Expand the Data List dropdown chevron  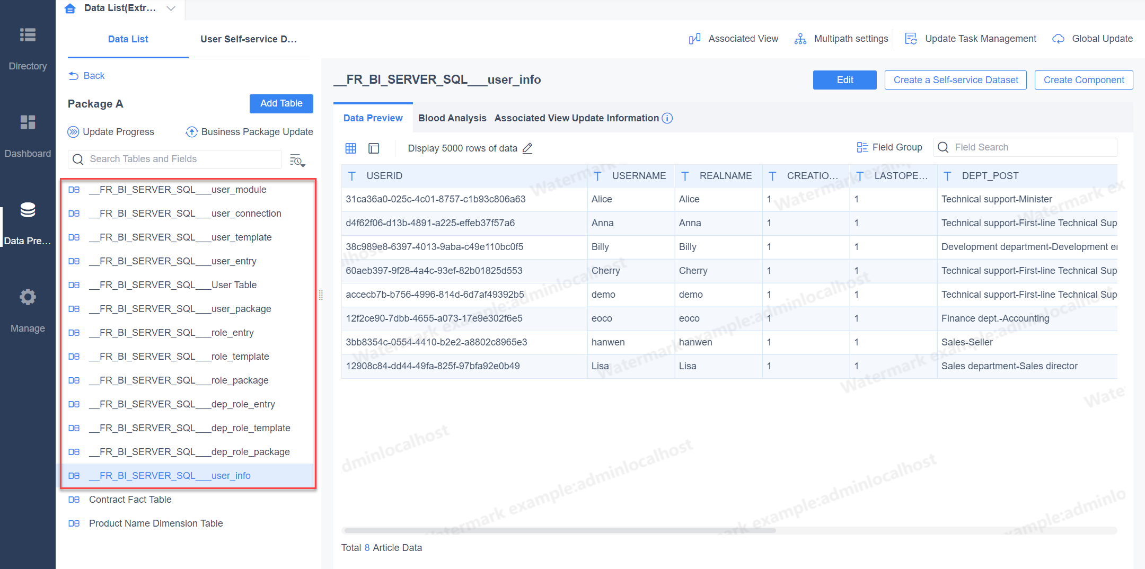coord(171,8)
